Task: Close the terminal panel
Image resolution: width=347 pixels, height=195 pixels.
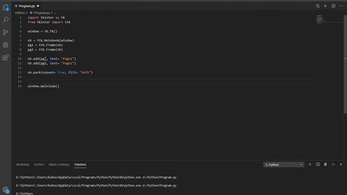Action: (341, 165)
